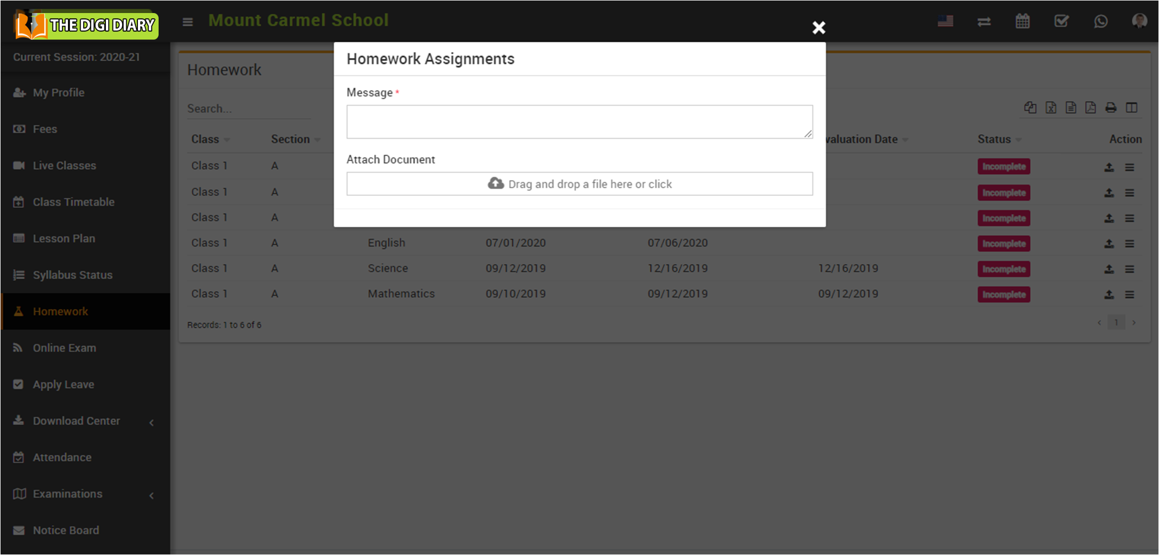Viewport: 1159px width, 555px height.
Task: Open the user profile avatar
Action: [1139, 21]
